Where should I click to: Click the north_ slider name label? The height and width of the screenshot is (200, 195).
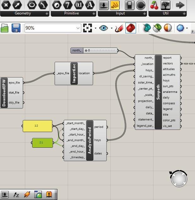[x=77, y=50]
